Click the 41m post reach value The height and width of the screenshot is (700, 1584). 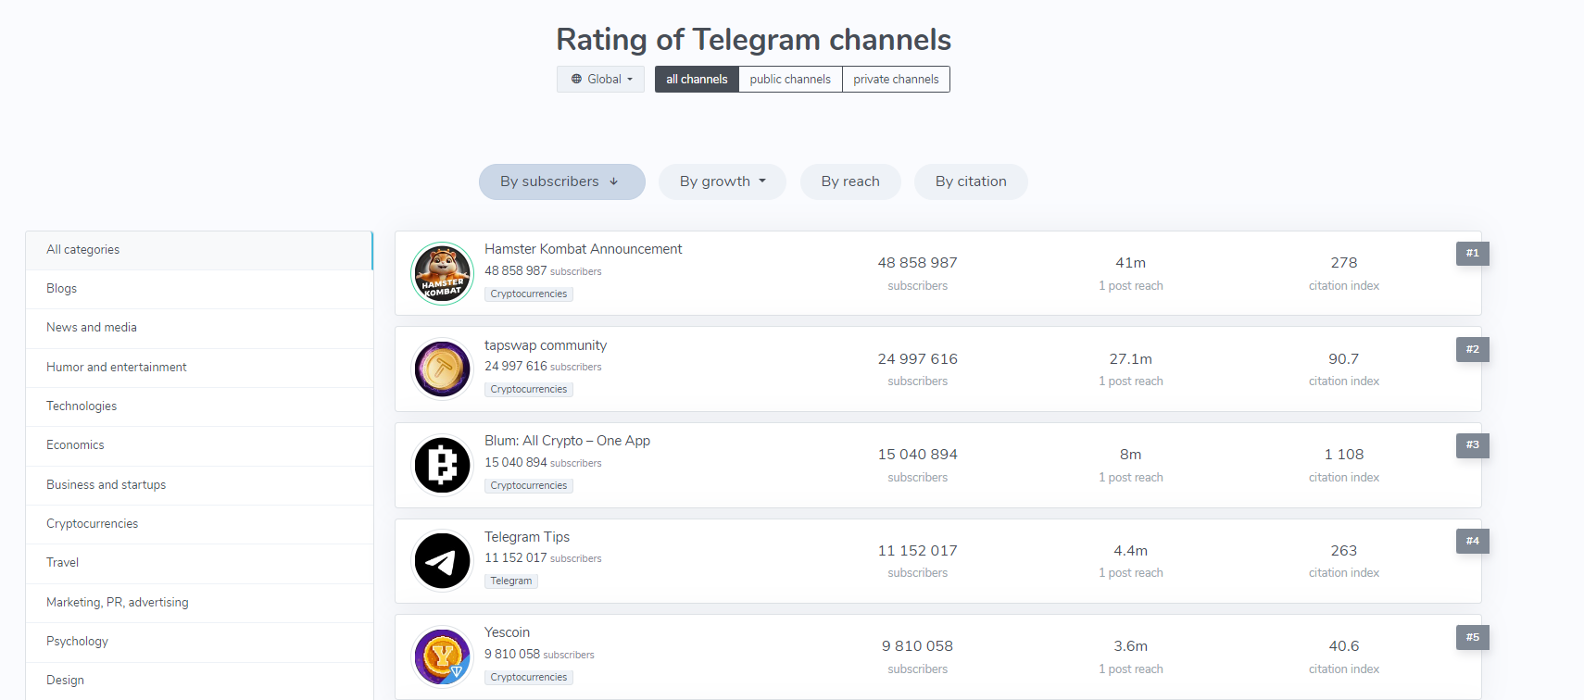1131,263
